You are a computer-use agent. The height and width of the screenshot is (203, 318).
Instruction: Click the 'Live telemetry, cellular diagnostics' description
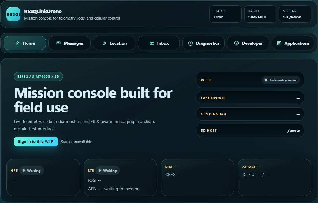pos(84,125)
